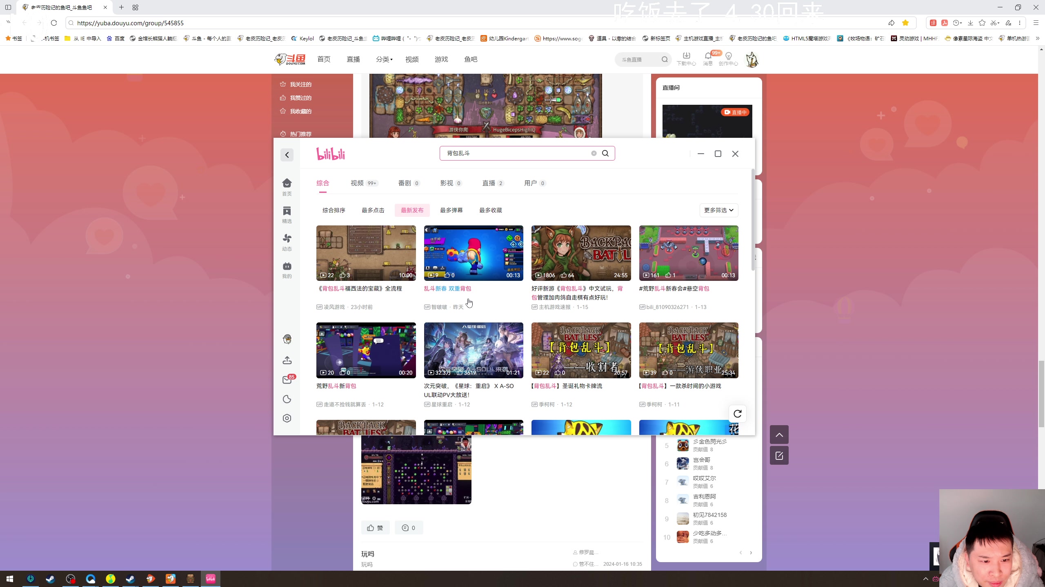Clear the bilibili search text

(x=594, y=153)
